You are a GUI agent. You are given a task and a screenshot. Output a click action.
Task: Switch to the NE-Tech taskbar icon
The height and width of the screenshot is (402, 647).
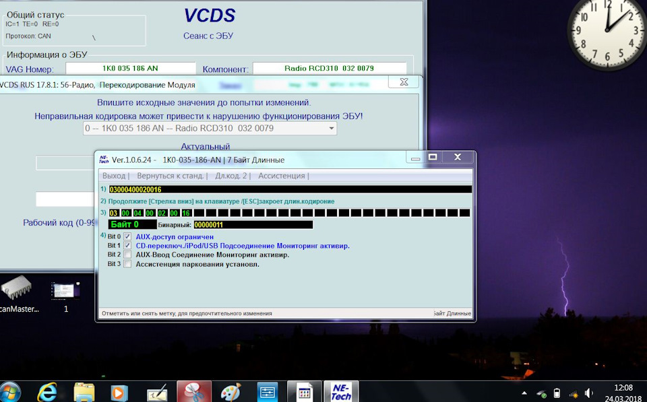click(x=341, y=392)
